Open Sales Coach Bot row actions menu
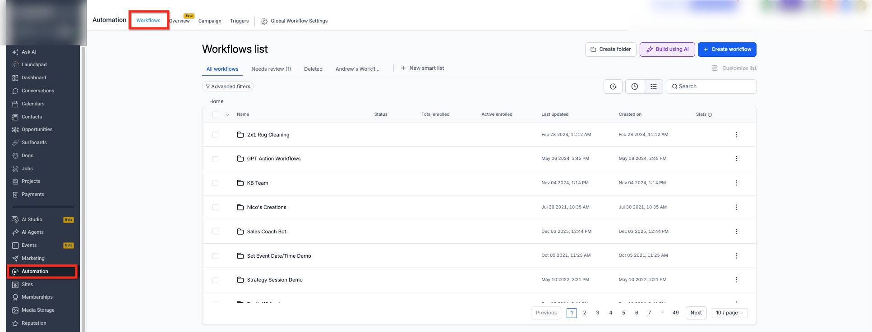Image resolution: width=872 pixels, height=332 pixels. pyautogui.click(x=737, y=232)
